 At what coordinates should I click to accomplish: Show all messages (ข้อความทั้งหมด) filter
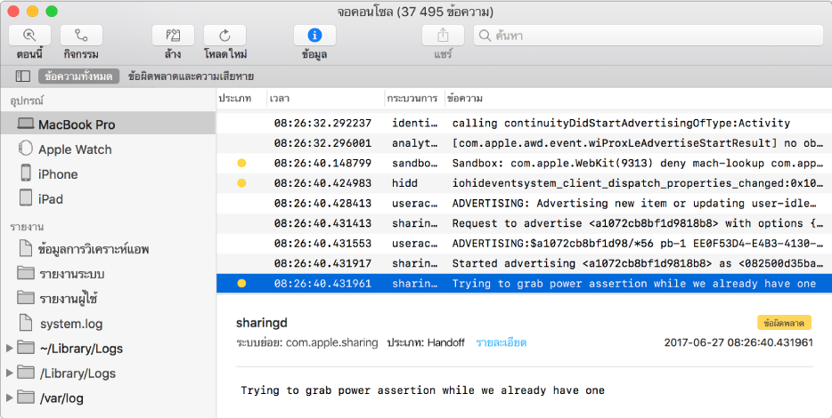(x=78, y=76)
